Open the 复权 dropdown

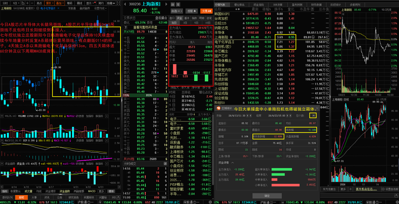[x=49, y=3]
